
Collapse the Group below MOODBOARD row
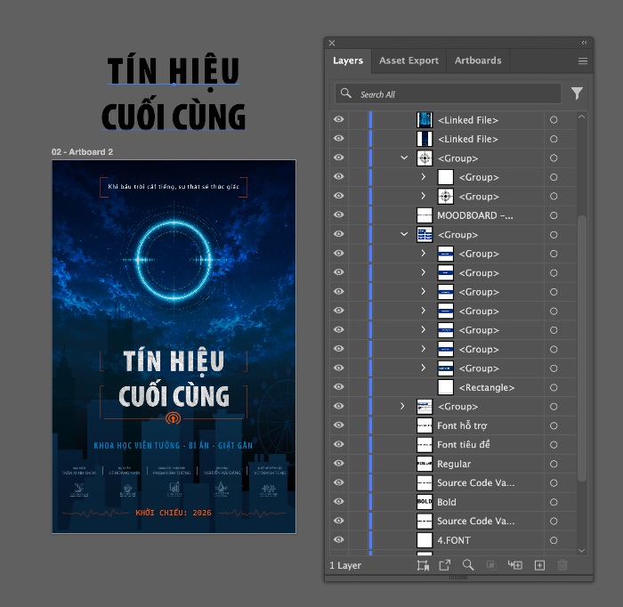tap(404, 234)
